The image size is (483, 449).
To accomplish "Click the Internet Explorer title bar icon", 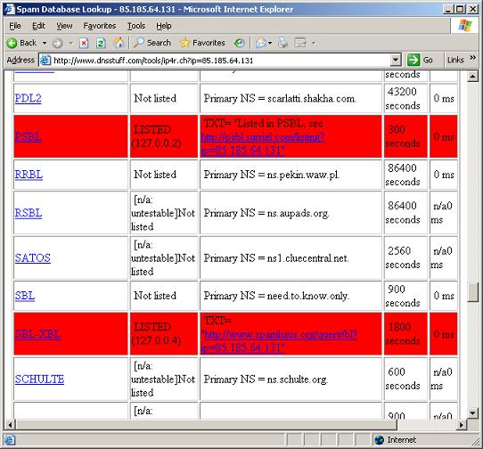I will tap(9, 9).
